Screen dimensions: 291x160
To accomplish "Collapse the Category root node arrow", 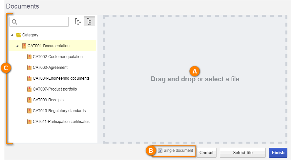I will point(12,35).
